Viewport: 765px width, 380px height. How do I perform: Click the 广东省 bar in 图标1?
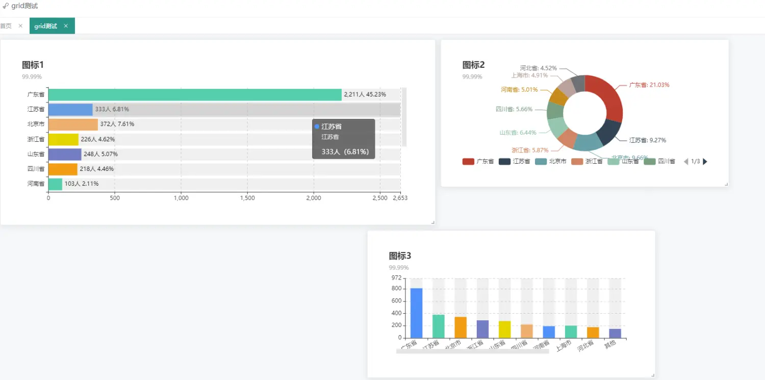tap(194, 94)
